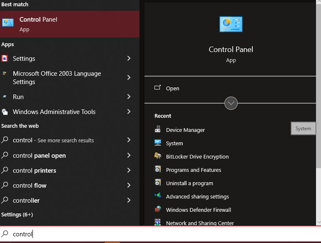Viewport: 321px width, 243px height.
Task: Click the preview pane vertical scrollbar
Action: tap(319, 86)
